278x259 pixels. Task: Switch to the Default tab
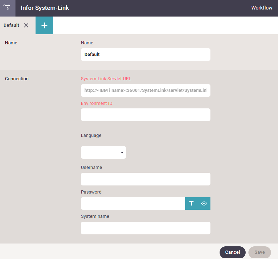pyautogui.click(x=11, y=25)
